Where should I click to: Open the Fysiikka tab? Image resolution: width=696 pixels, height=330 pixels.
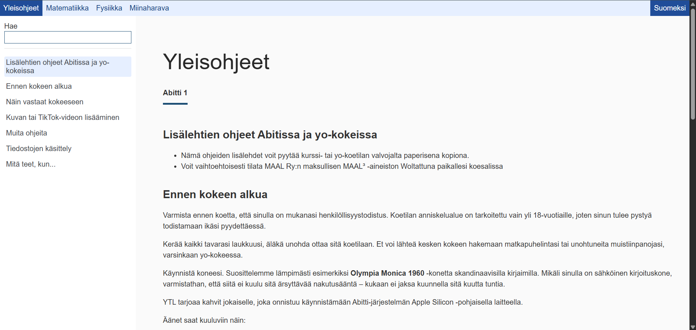[x=109, y=8]
